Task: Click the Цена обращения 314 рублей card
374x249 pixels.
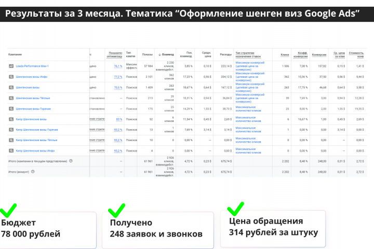Action: click(x=273, y=228)
